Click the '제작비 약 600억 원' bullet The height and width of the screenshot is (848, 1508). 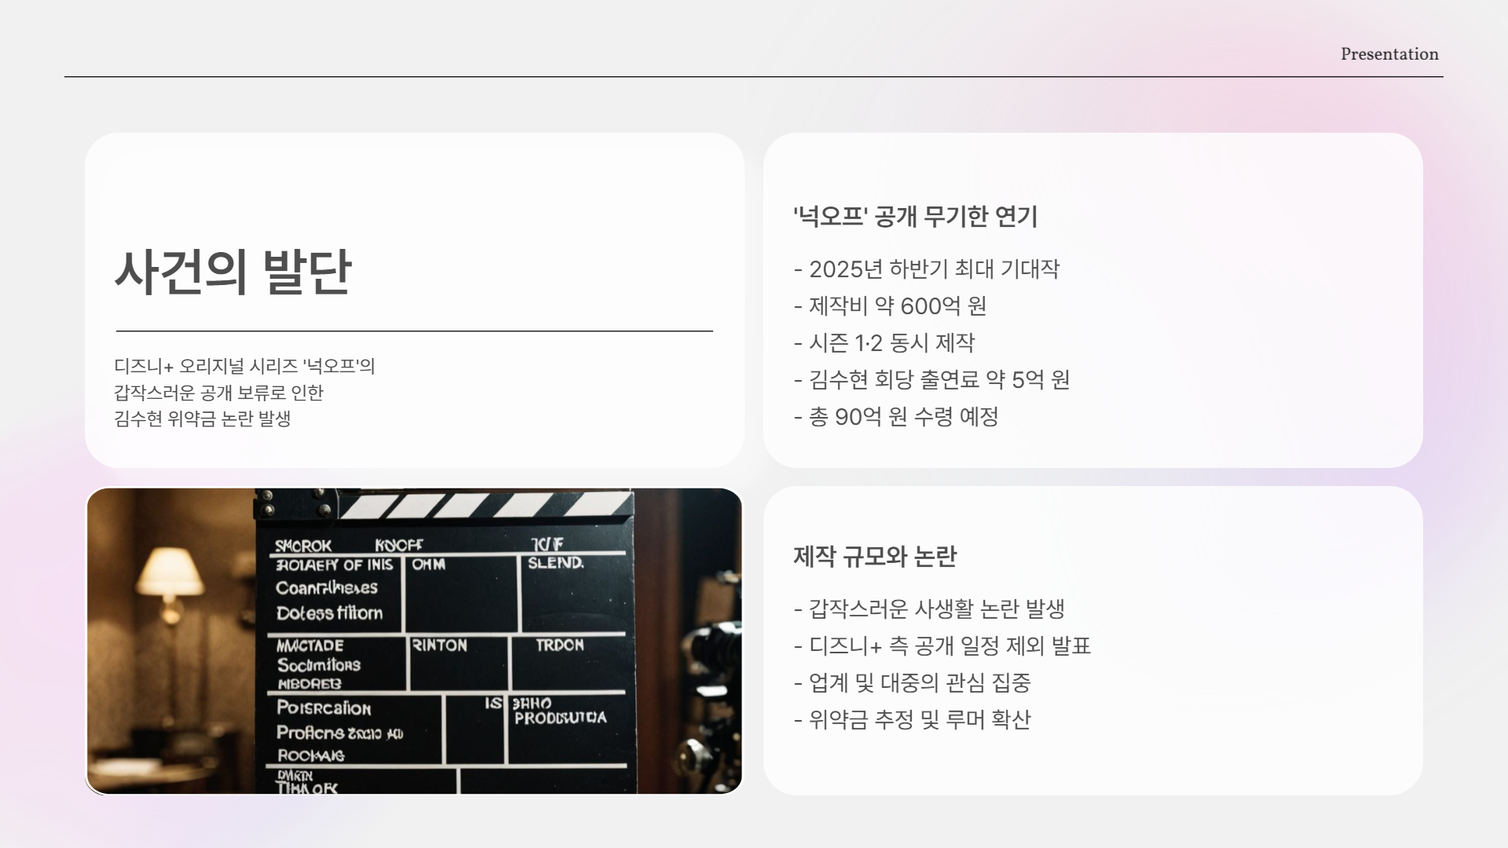click(x=890, y=306)
